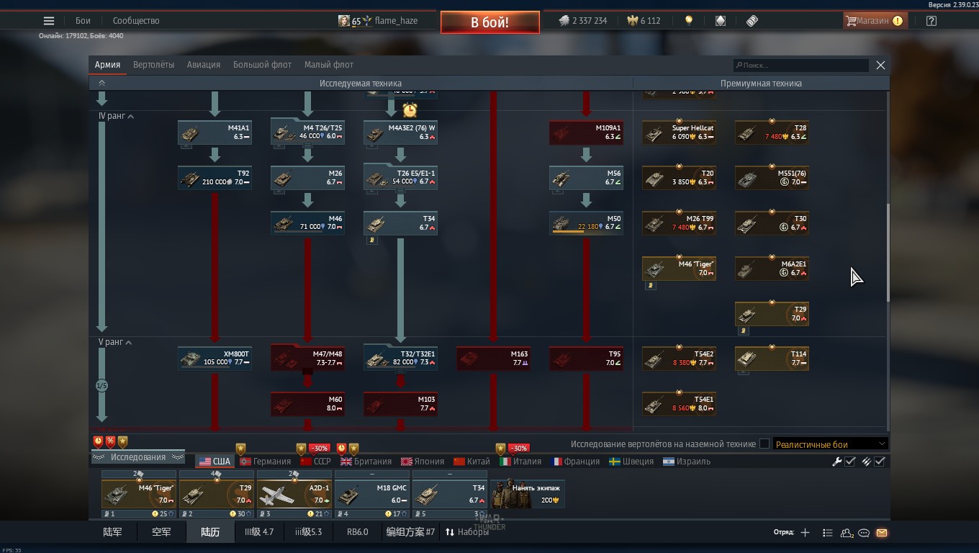Viewport: 979px width, 553px height.
Task: Switch to the Вертолёты tab
Action: (153, 65)
